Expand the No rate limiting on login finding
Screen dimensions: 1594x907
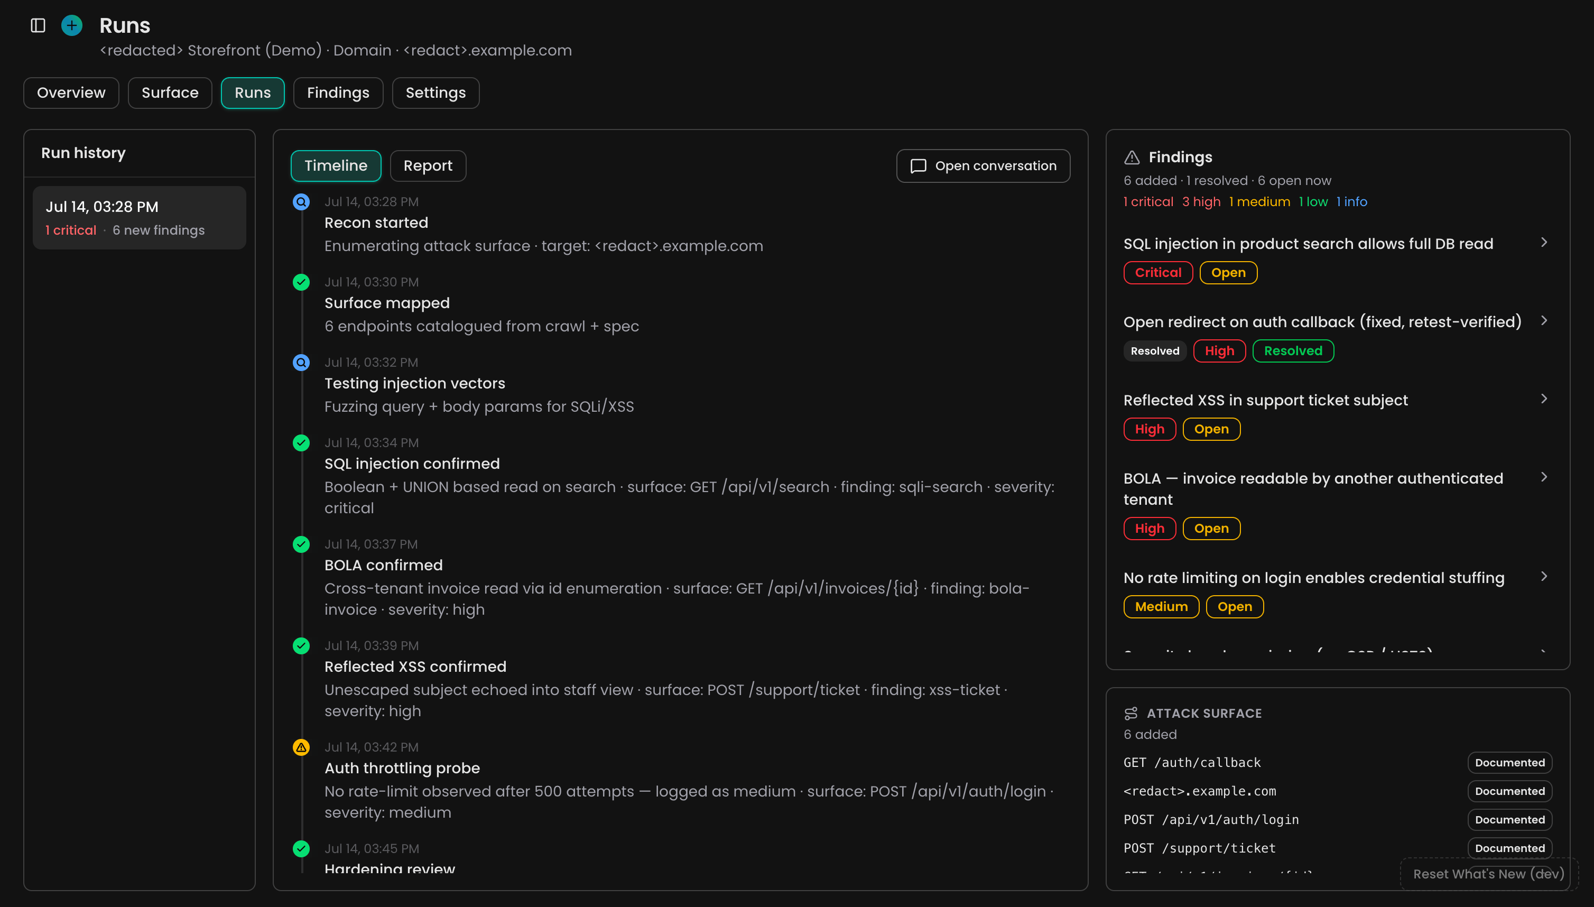pos(1544,577)
